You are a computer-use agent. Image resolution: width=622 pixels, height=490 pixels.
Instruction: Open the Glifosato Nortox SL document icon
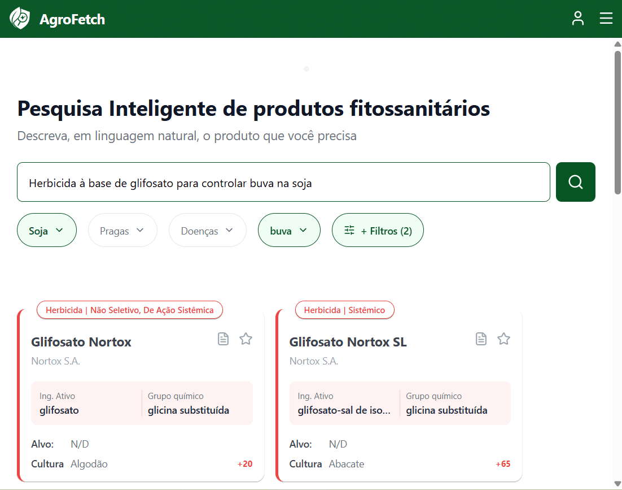pos(481,339)
